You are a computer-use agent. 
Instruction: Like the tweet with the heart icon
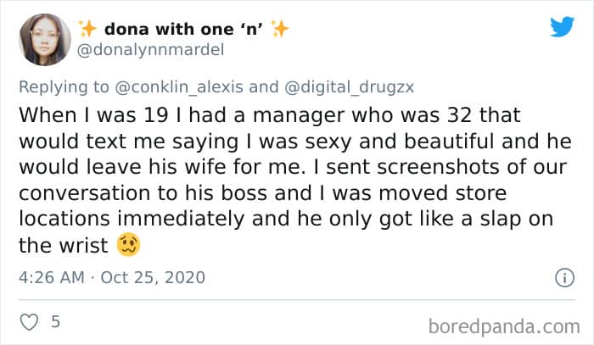[x=30, y=324]
